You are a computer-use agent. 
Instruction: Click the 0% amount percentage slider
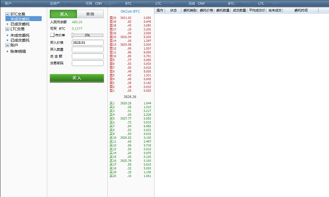(87, 35)
